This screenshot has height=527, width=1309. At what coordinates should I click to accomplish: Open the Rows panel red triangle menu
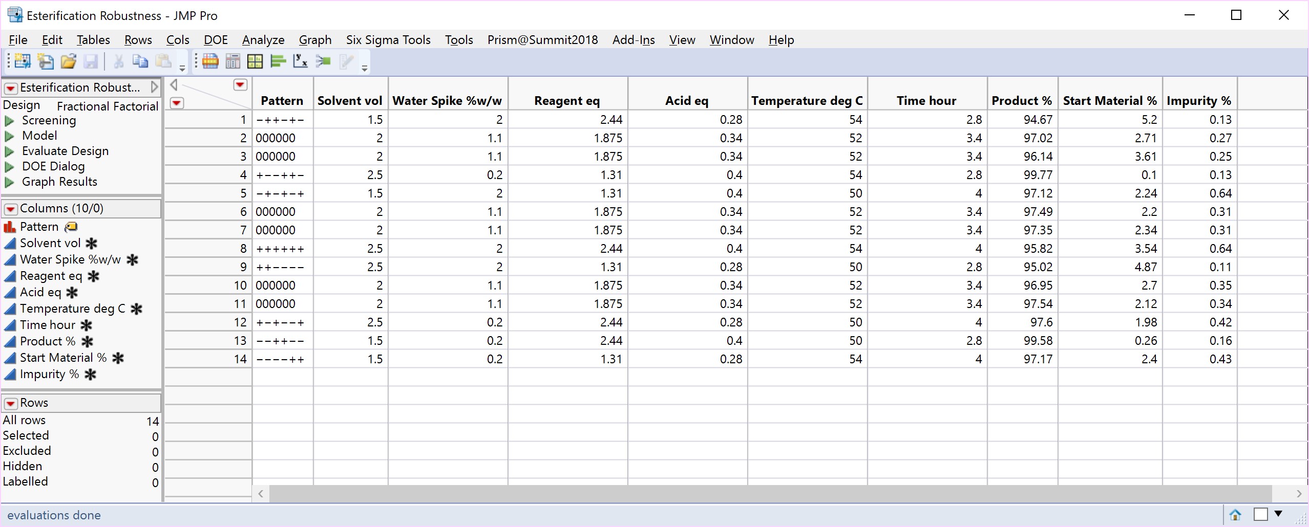(10, 403)
